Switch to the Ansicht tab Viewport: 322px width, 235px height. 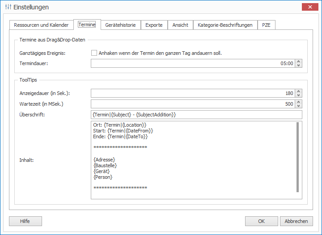[180, 25]
